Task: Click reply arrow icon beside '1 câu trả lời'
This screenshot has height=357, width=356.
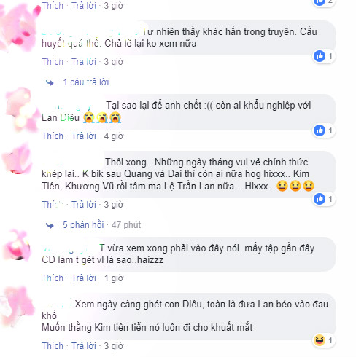Action: tap(50, 83)
